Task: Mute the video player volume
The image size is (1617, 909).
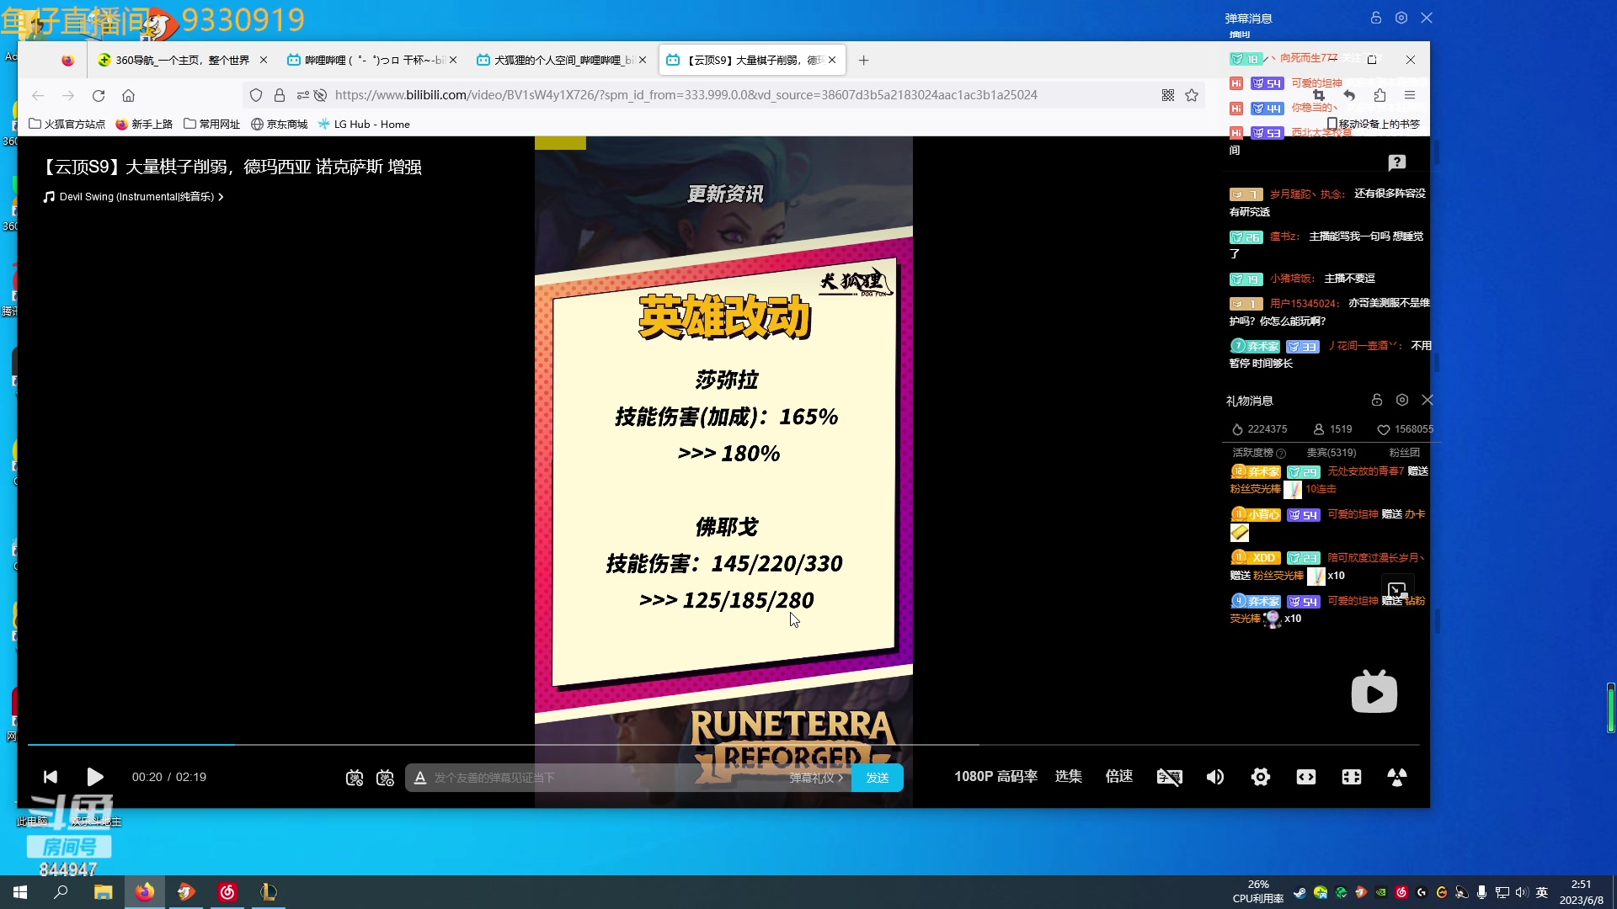Action: (x=1215, y=777)
